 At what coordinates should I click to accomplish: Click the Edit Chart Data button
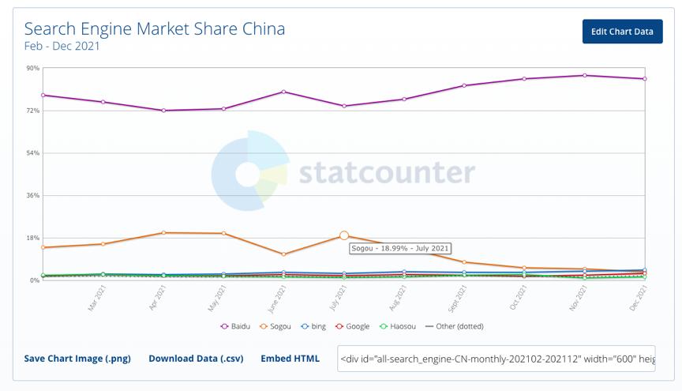pos(622,32)
